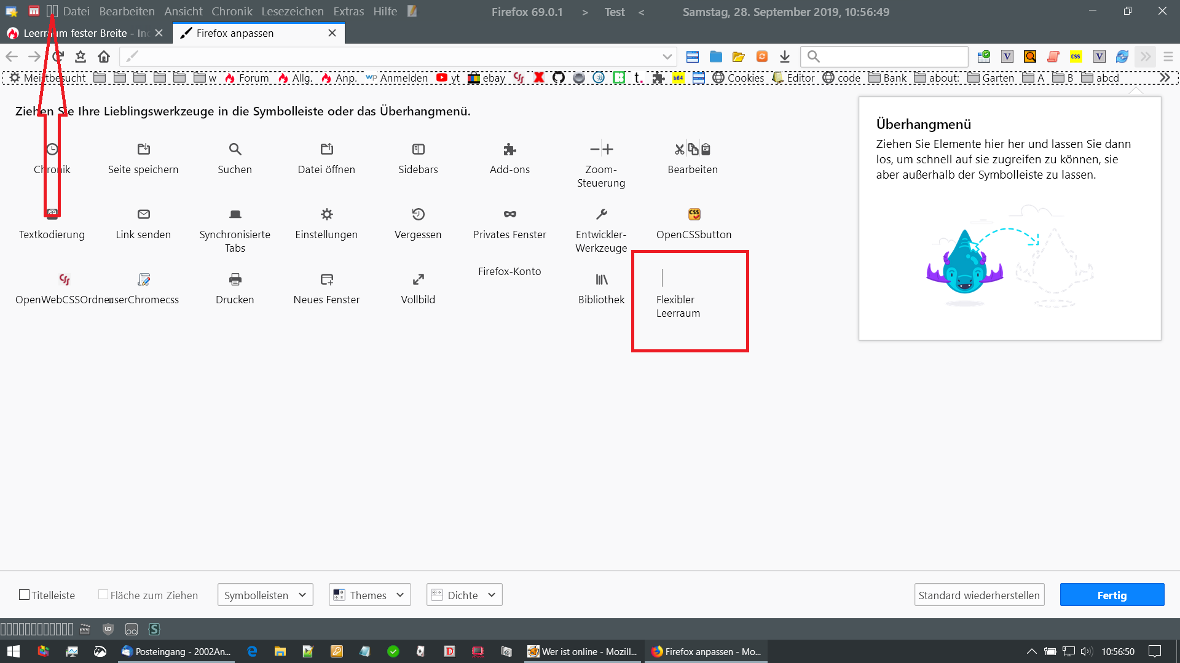Click the Seite speichern icon

(x=143, y=149)
